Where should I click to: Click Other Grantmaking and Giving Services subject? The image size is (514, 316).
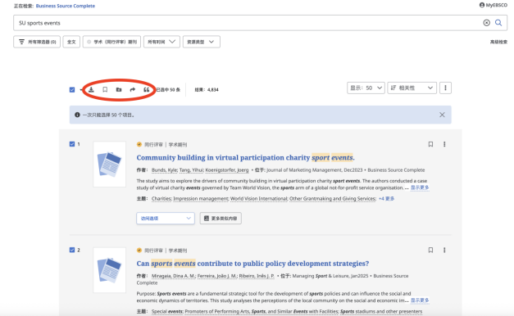(x=333, y=198)
